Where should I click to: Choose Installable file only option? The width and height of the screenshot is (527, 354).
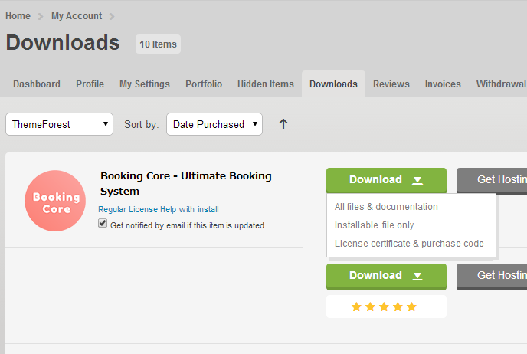click(374, 225)
